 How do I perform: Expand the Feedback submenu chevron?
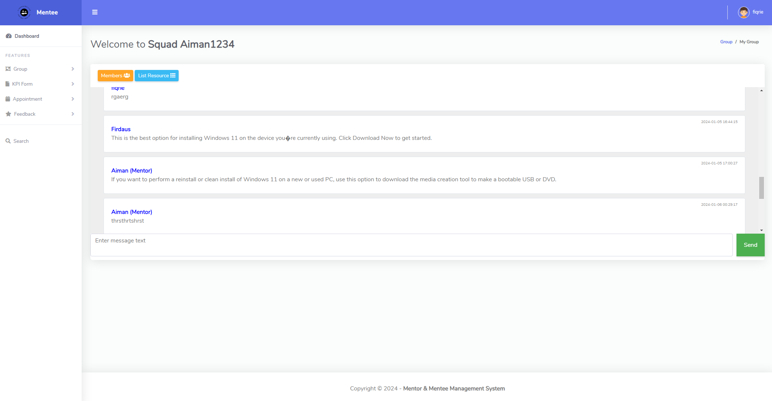(x=73, y=114)
